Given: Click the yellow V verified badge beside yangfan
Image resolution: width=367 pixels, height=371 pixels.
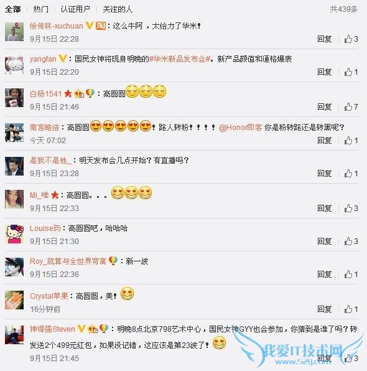Looking at the screenshot, I should (63, 59).
